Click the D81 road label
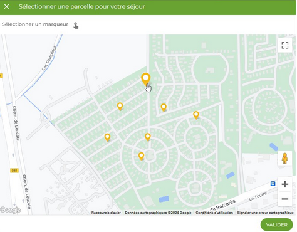This screenshot has height=232, width=297. tap(14, 171)
